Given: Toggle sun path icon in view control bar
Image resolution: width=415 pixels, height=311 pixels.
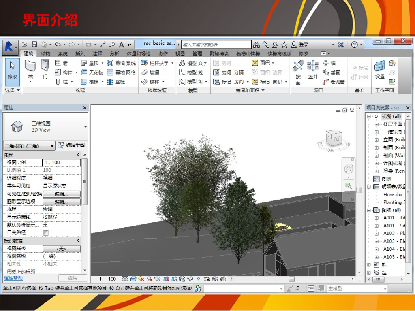Looking at the screenshot, I should (141, 279).
